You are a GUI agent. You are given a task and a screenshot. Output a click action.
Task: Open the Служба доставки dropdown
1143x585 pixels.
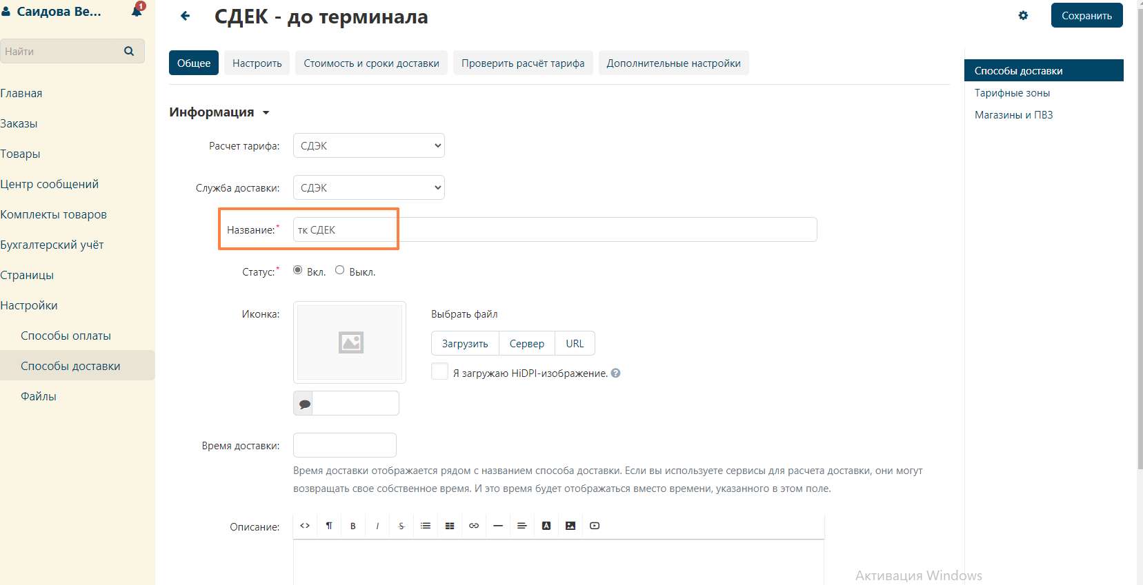click(369, 187)
